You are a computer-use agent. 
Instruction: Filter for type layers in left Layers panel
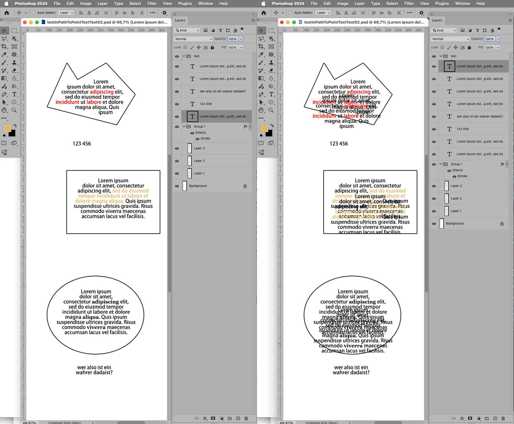point(220,30)
